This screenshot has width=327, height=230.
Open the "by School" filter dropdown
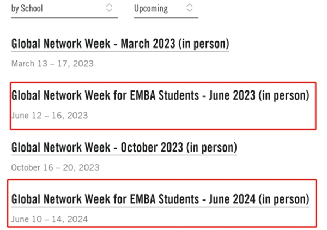click(x=64, y=9)
